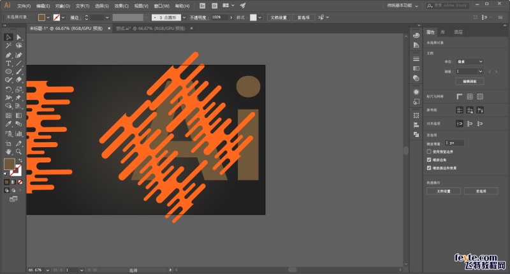This screenshot has height=274, width=510.
Task: Set fill mode to Gradient below swatches
Action: coord(13,182)
